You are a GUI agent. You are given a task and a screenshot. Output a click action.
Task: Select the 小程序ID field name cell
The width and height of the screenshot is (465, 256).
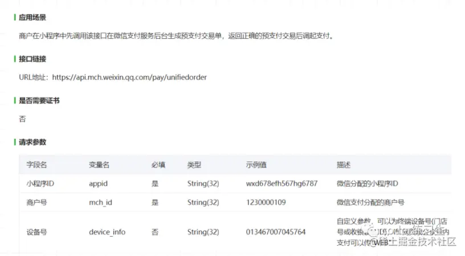coord(40,184)
